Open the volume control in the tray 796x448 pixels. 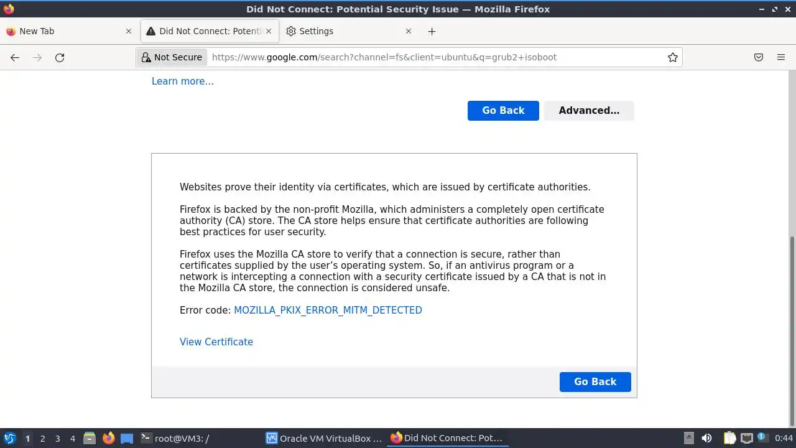[x=706, y=438]
